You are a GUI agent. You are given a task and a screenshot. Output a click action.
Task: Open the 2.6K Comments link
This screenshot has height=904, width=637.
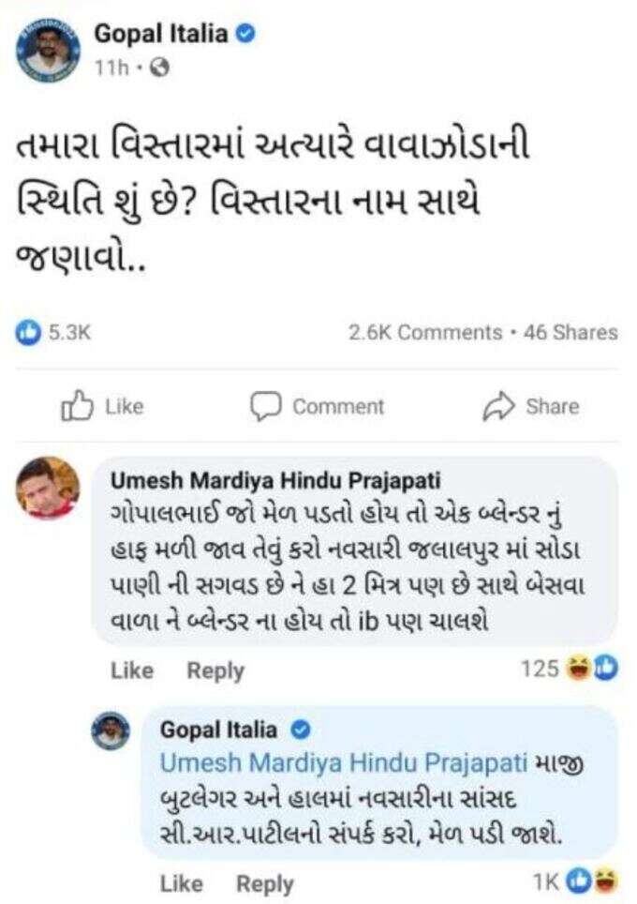click(424, 332)
